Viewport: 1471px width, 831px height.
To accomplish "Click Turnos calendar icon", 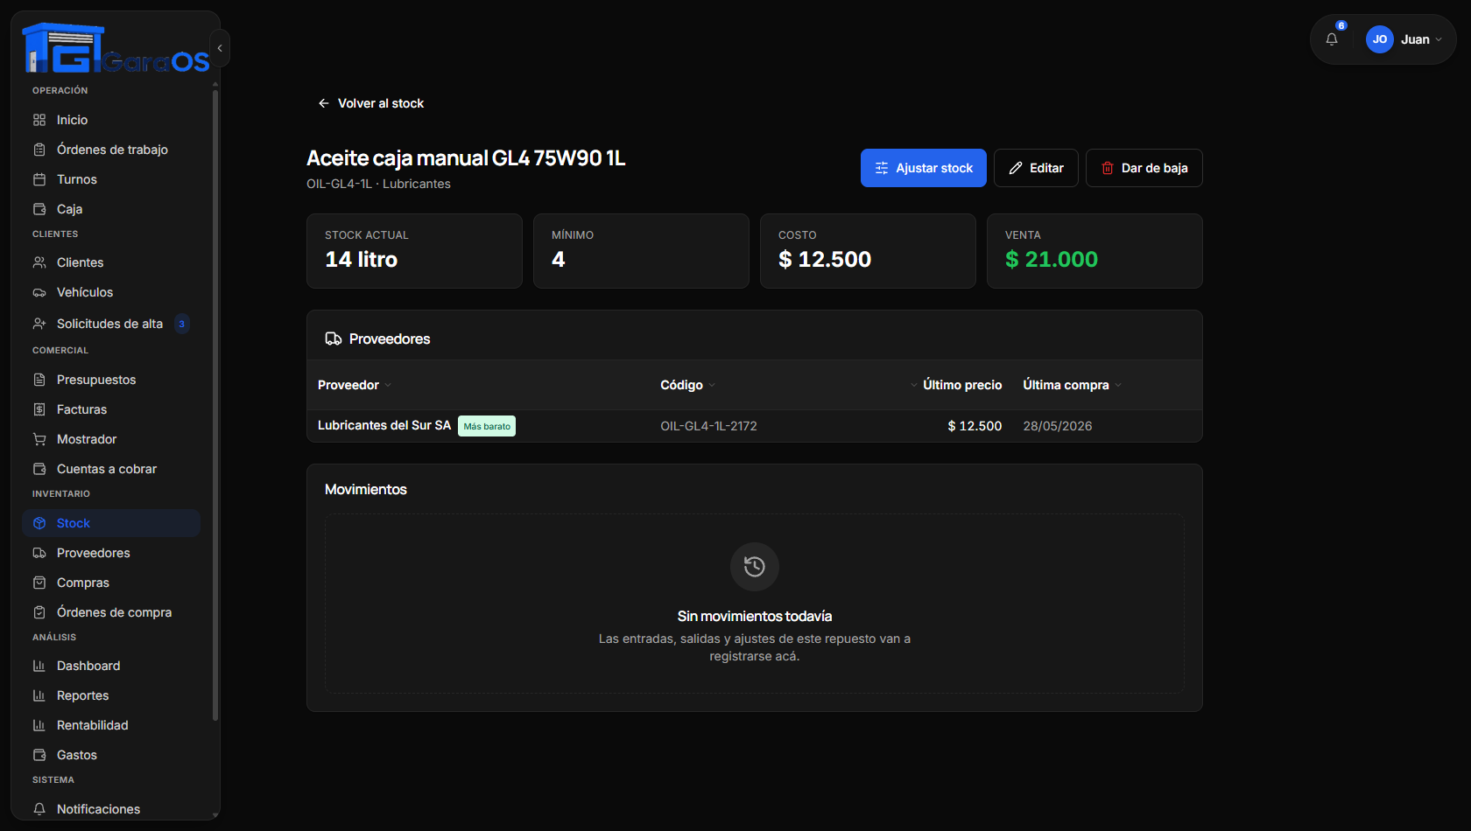I will click(x=39, y=179).
